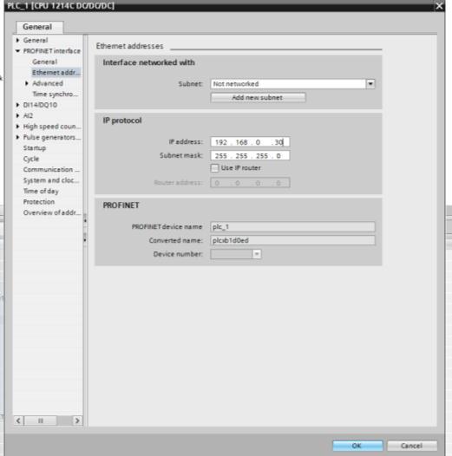Click the IP address input field

point(250,142)
